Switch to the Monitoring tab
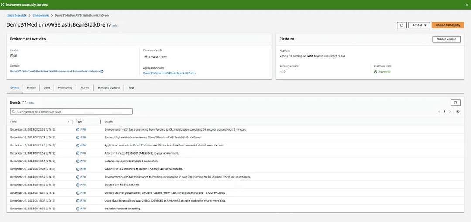This screenshot has width=471, height=222. click(x=65, y=87)
